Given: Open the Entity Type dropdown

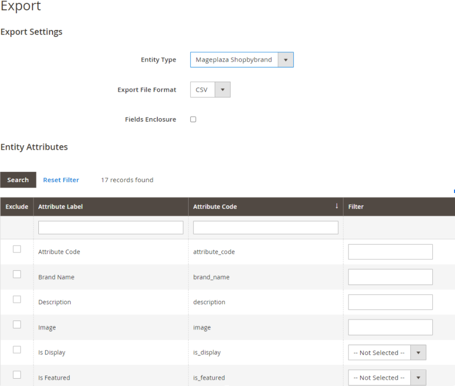Looking at the screenshot, I should point(241,60).
